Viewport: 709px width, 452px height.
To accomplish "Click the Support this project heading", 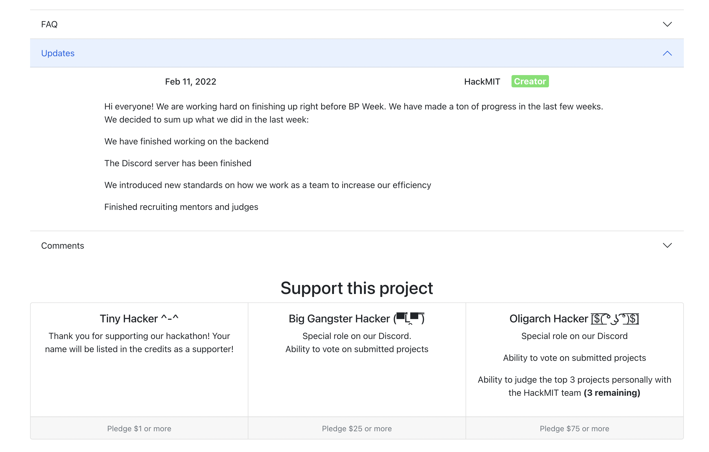I will [x=357, y=288].
